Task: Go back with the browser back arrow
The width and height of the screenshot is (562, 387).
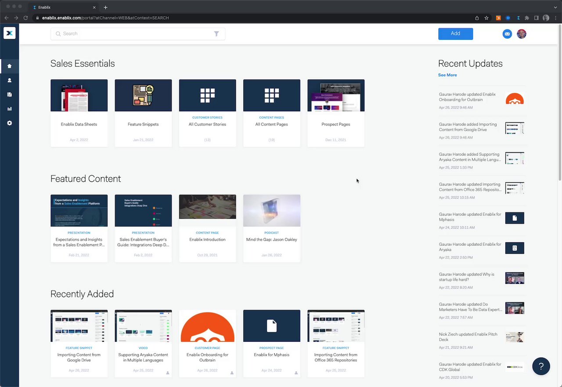Action: pyautogui.click(x=6, y=18)
